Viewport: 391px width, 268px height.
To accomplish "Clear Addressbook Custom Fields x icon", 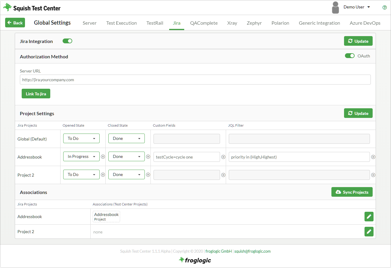I will pos(223,157).
